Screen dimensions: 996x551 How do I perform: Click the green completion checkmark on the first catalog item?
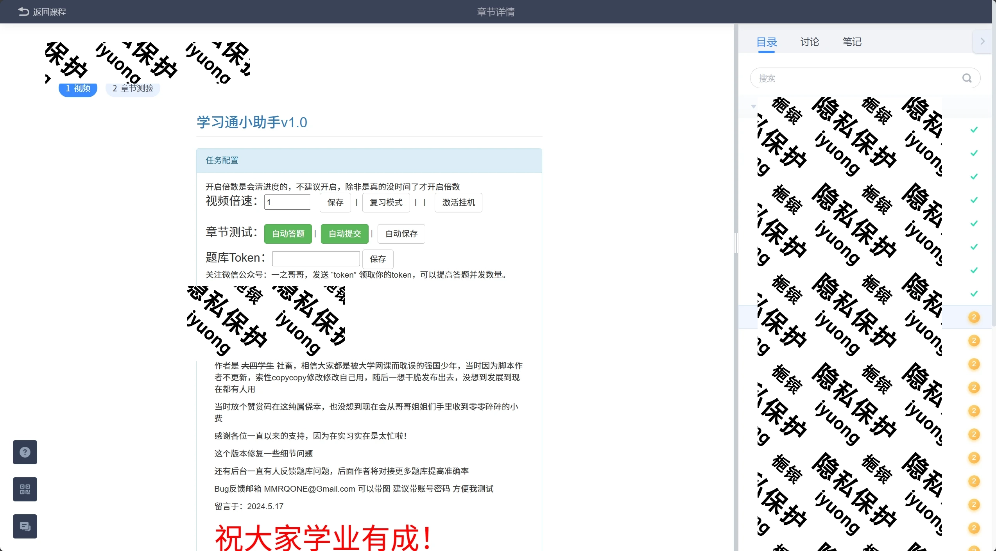pos(974,129)
